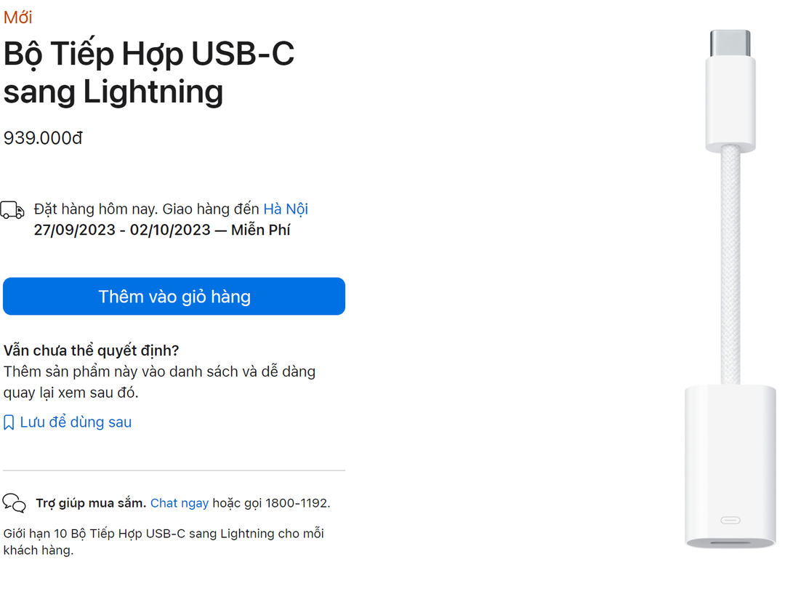785x594 pixels.
Task: Click the Mới label
Action: pyautogui.click(x=17, y=17)
